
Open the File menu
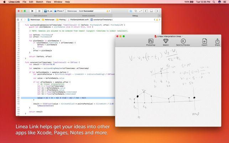point(24,2)
